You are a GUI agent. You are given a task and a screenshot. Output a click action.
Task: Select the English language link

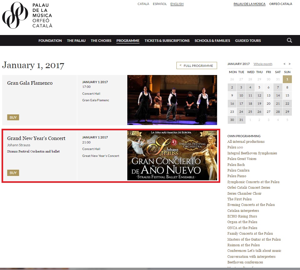tap(177, 4)
